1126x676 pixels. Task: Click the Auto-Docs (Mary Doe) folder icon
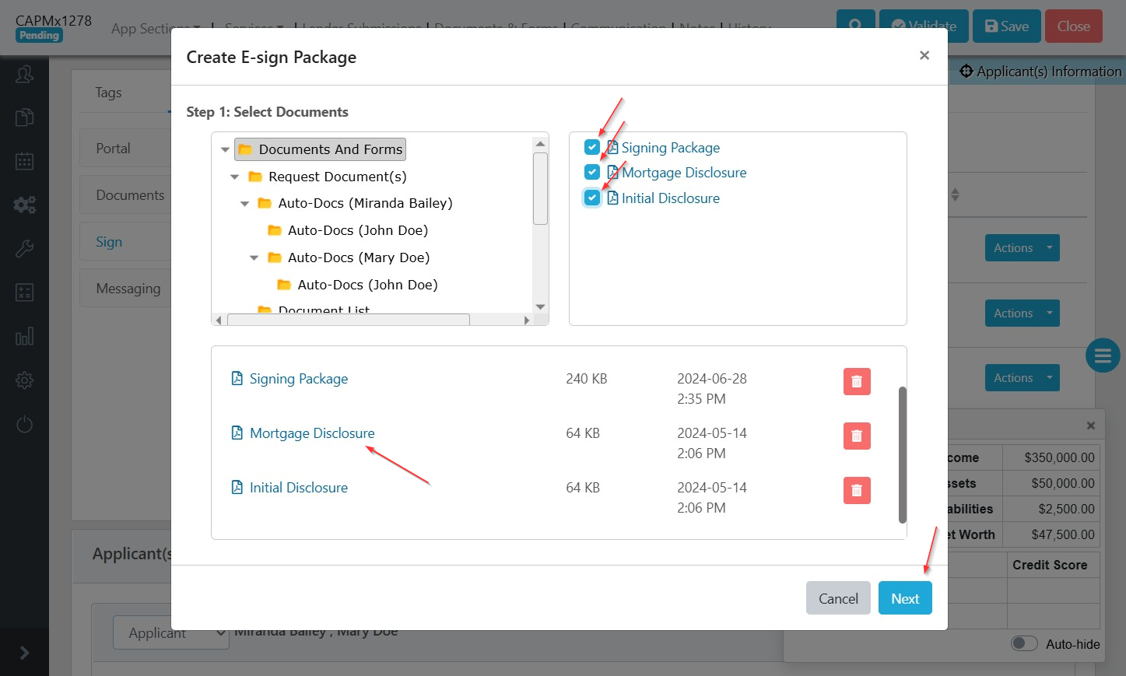[275, 257]
